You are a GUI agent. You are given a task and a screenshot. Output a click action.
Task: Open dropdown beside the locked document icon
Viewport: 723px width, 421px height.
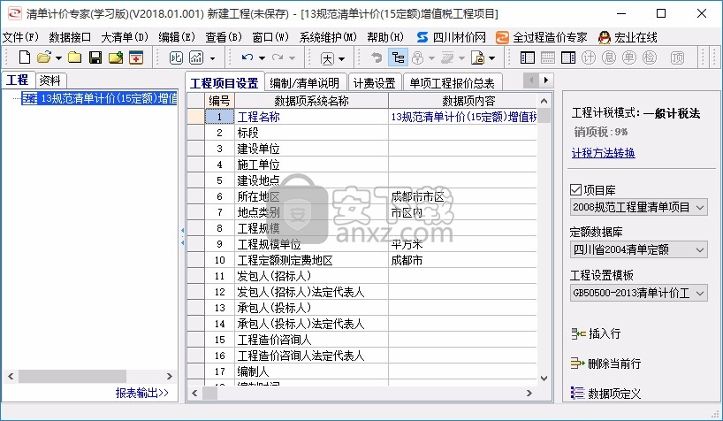tap(492, 58)
